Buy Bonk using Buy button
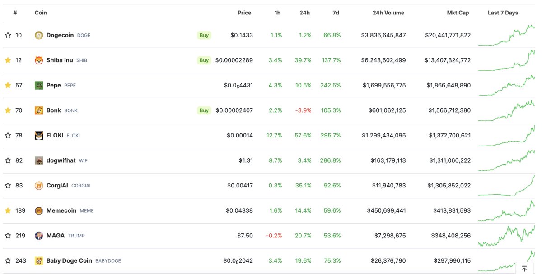The width and height of the screenshot is (542, 274). [x=204, y=110]
